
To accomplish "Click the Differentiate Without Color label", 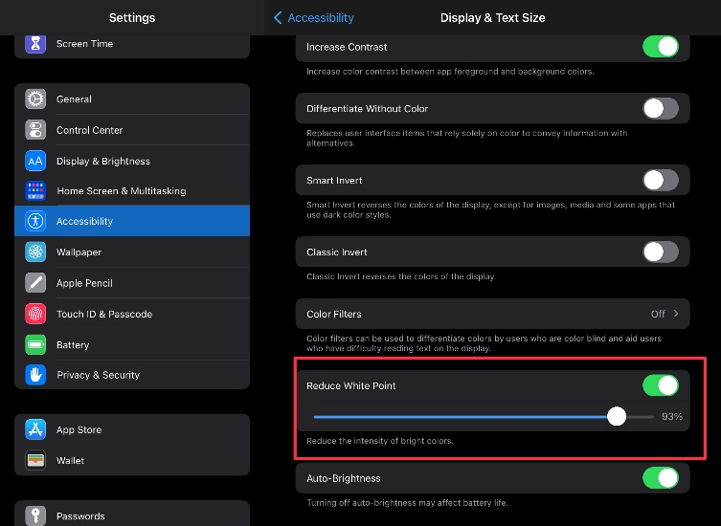I will [368, 109].
